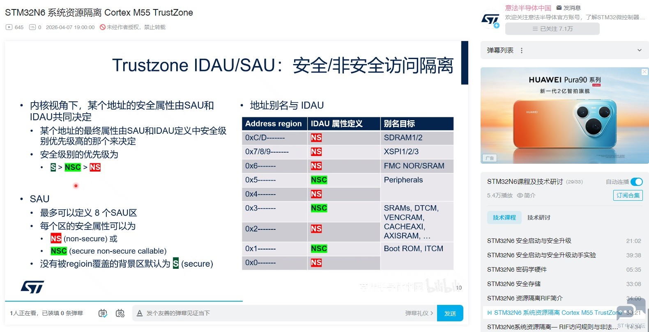The width and height of the screenshot is (649, 332).
Task: Seek on the video progress bar
Action: tap(237, 301)
